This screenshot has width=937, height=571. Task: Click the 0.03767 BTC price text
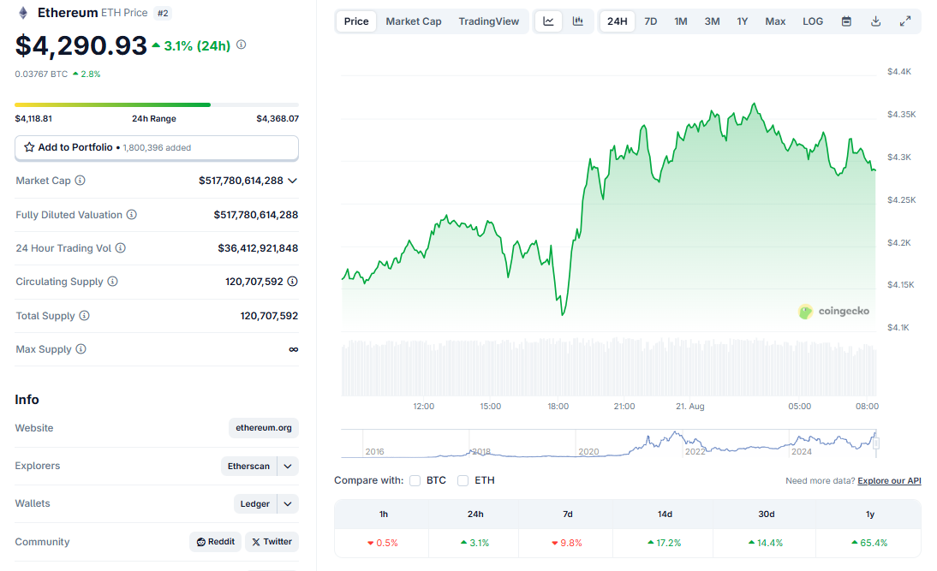(41, 74)
